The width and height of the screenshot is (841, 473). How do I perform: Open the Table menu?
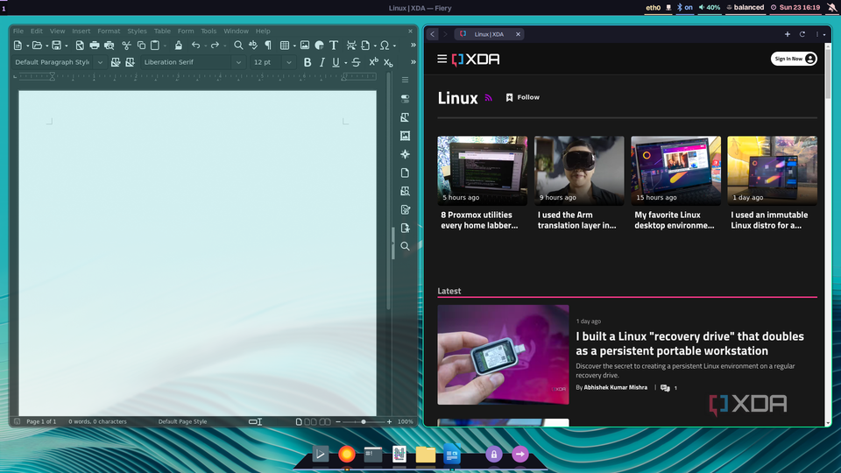click(x=162, y=32)
